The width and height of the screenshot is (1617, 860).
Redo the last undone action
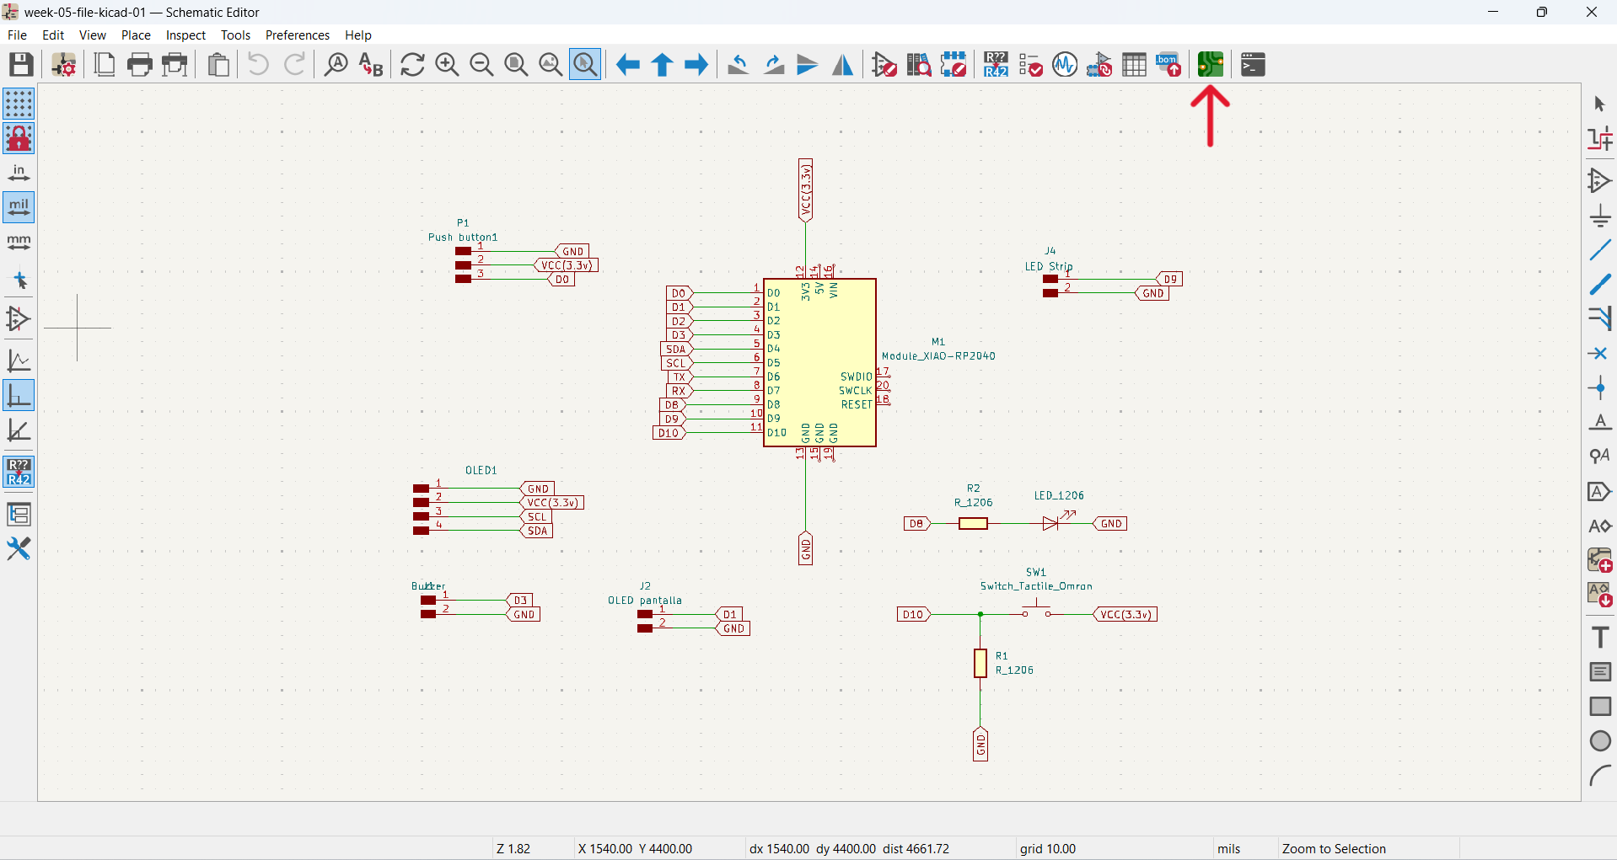[294, 64]
